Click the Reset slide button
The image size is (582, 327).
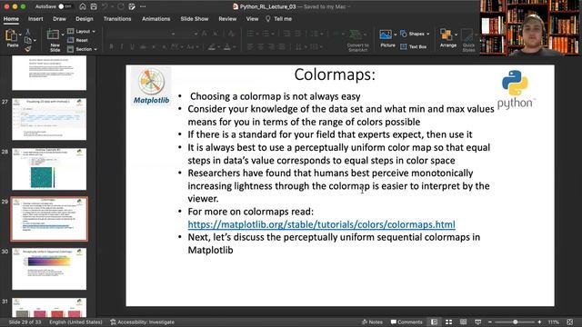(x=78, y=40)
